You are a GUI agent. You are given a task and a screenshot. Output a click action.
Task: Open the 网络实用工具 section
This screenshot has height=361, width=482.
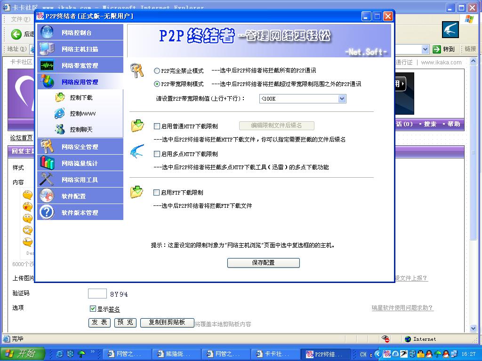pos(80,180)
